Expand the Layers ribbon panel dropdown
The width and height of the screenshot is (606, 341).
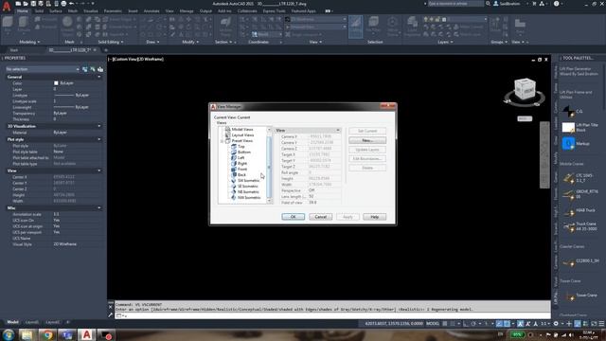(x=446, y=42)
